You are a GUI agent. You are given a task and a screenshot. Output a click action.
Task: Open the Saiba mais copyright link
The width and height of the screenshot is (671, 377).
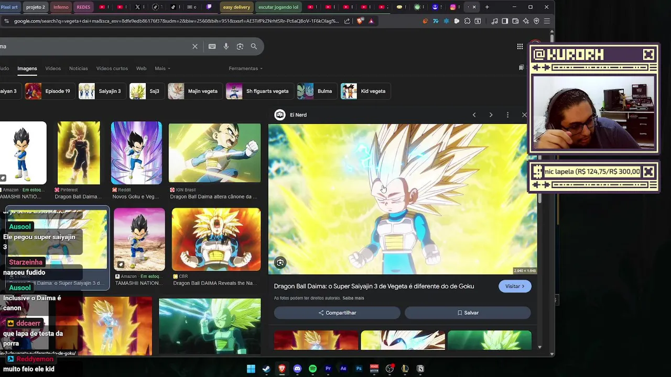click(353, 298)
